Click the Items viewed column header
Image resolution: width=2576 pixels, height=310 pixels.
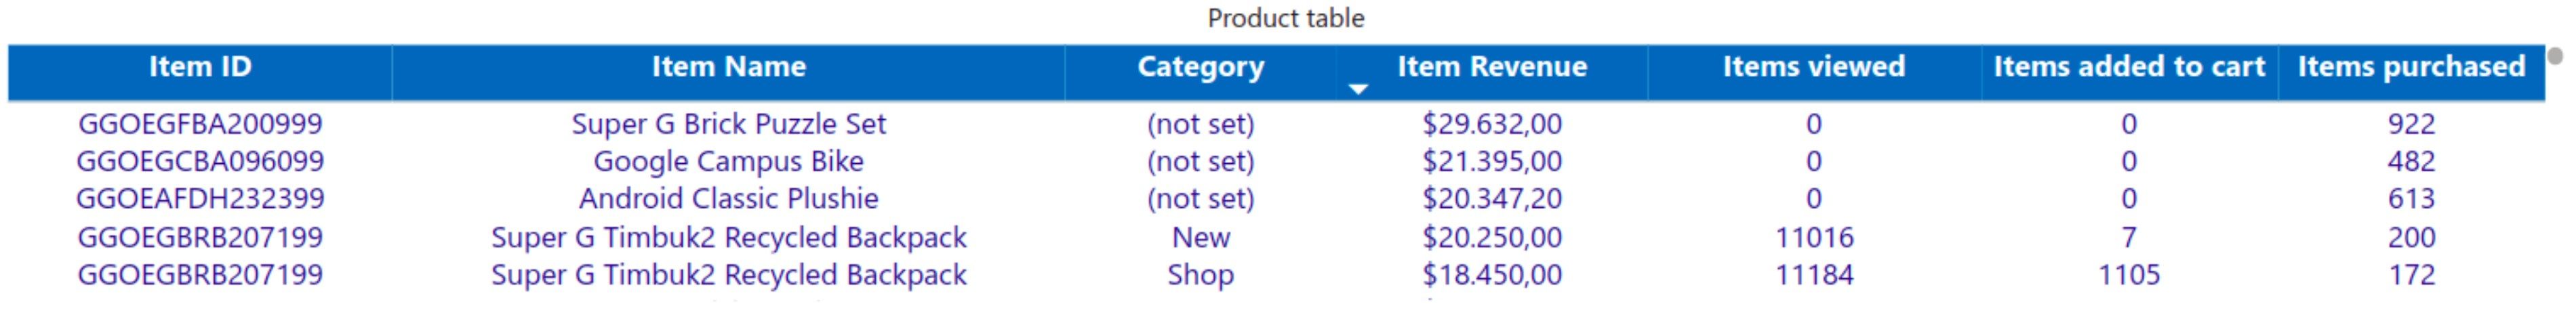[1813, 67]
